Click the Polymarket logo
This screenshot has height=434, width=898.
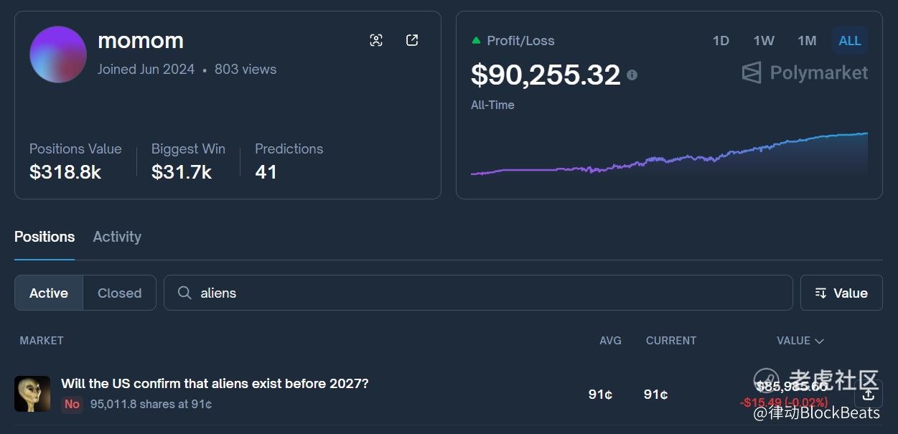coord(805,72)
